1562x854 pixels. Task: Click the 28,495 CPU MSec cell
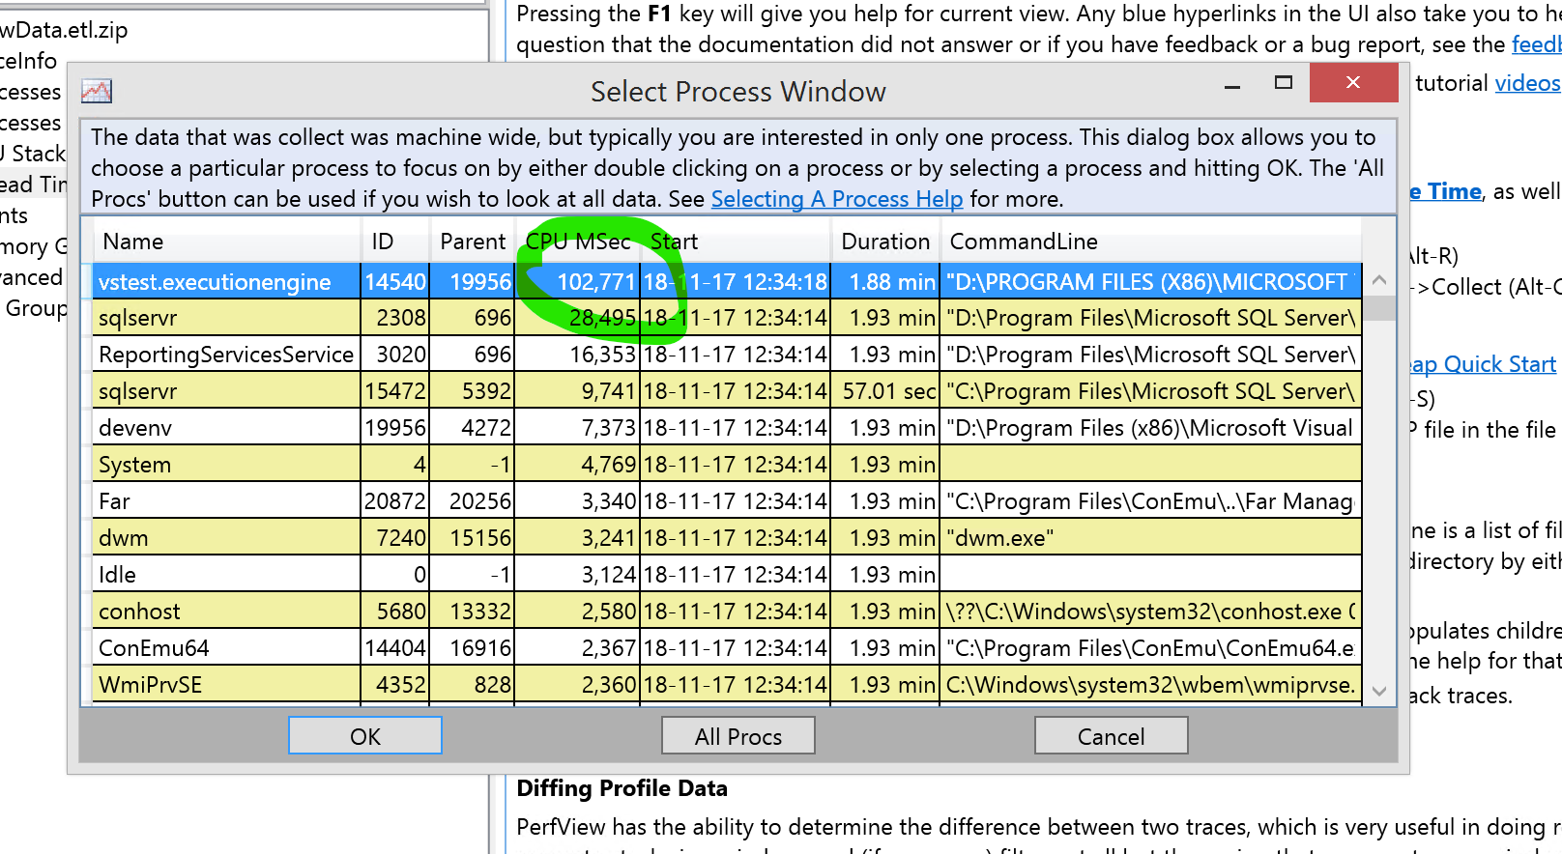tap(577, 318)
